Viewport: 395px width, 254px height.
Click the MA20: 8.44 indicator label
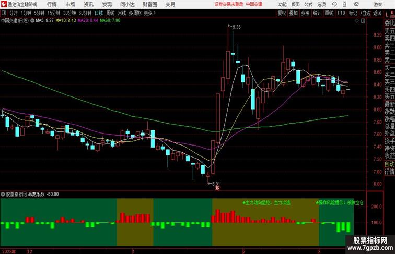pos(88,21)
